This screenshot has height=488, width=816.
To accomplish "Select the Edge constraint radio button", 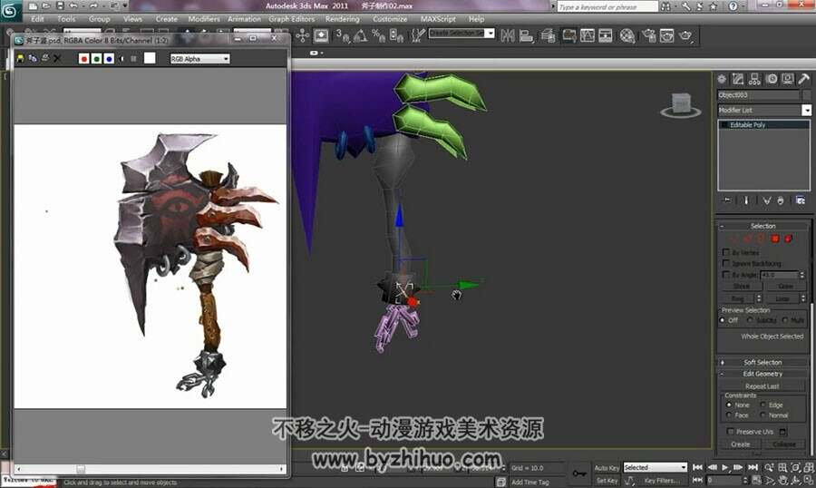I will click(x=763, y=405).
